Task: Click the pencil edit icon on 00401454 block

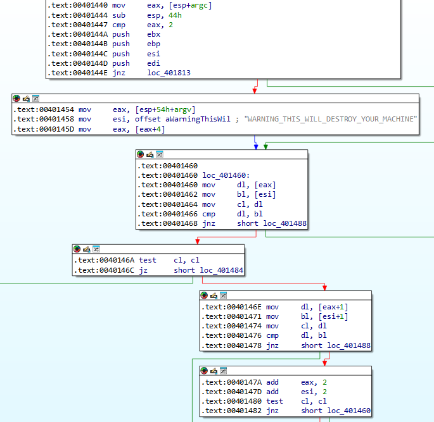Action: click(26, 99)
